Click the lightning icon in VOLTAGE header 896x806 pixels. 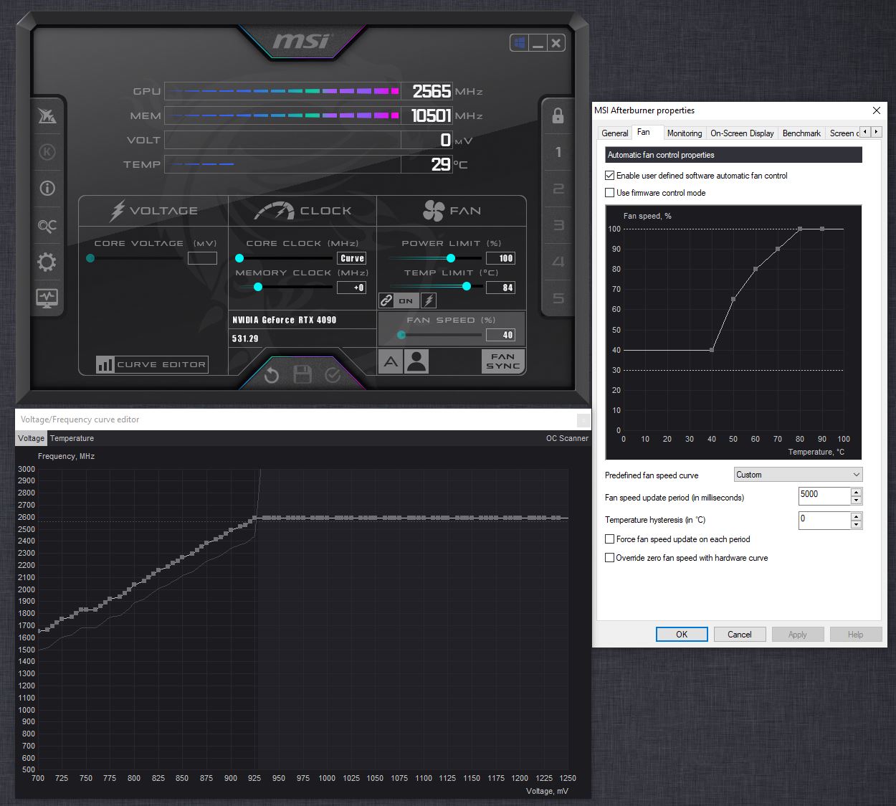118,211
